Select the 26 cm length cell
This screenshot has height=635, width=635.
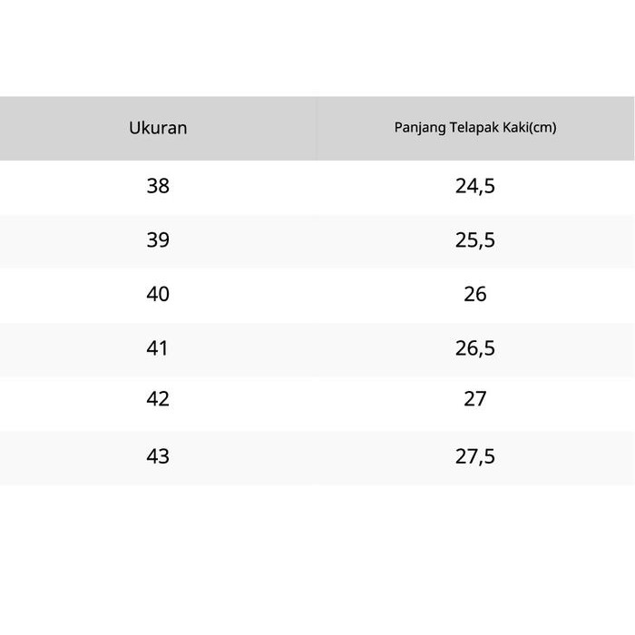tap(474, 294)
